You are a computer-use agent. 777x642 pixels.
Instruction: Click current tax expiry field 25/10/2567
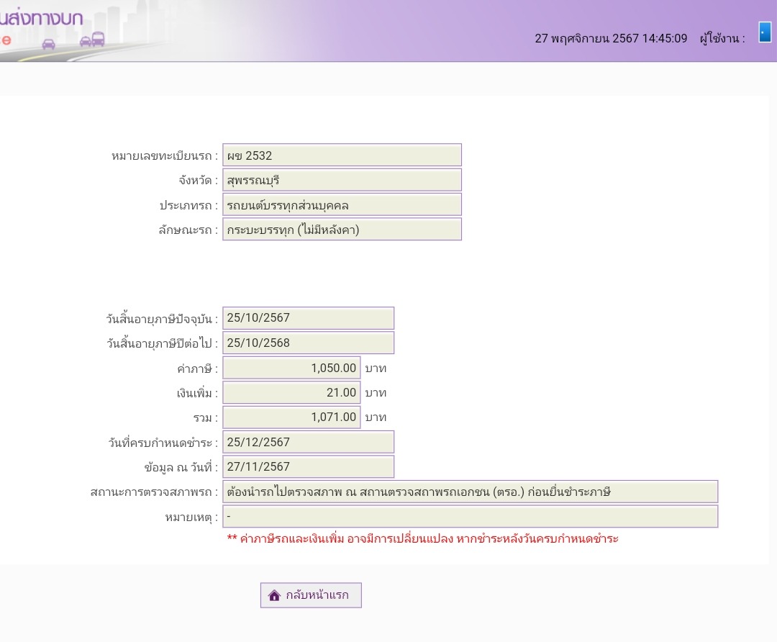308,318
